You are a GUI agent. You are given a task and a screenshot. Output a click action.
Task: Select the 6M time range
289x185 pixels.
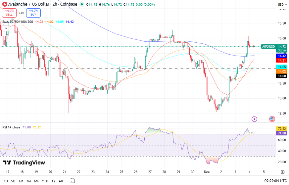tap(36, 181)
